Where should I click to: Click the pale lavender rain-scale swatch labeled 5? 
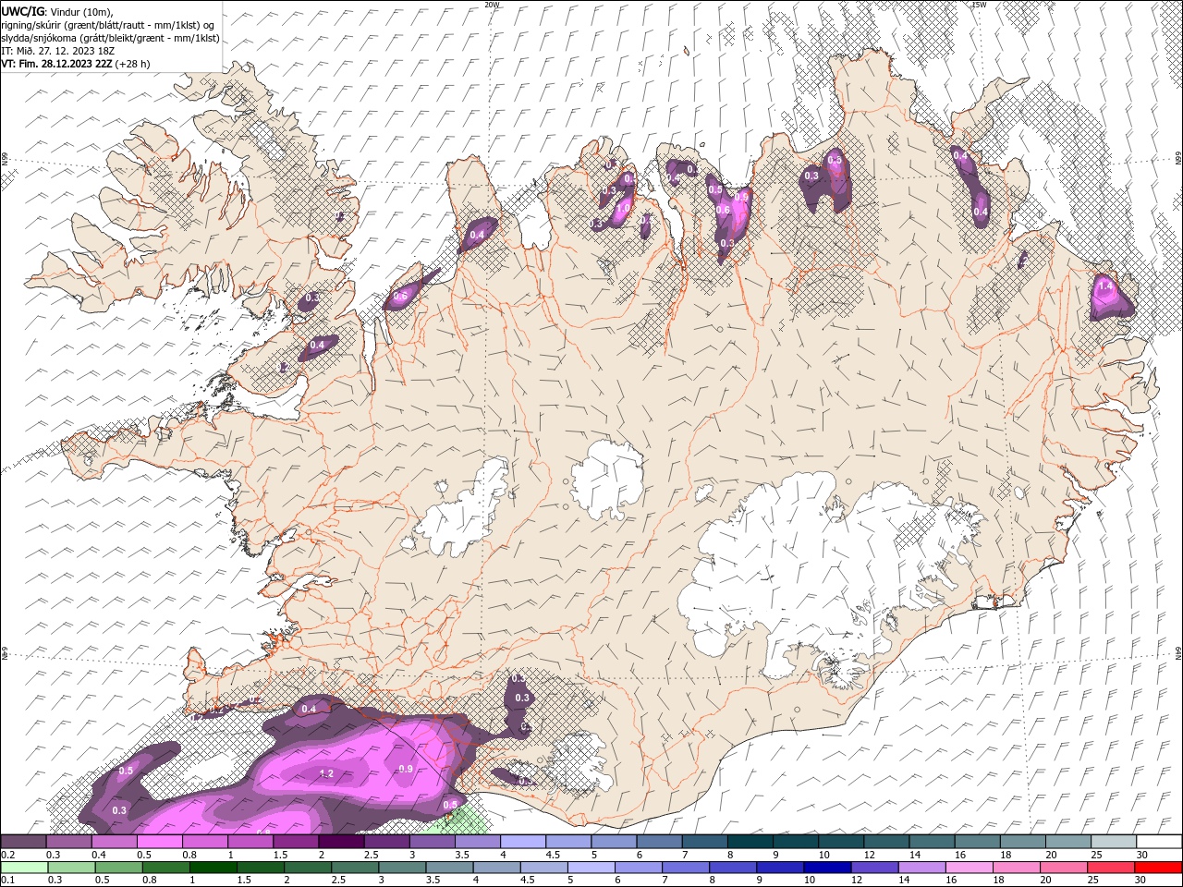pyautogui.click(x=591, y=868)
